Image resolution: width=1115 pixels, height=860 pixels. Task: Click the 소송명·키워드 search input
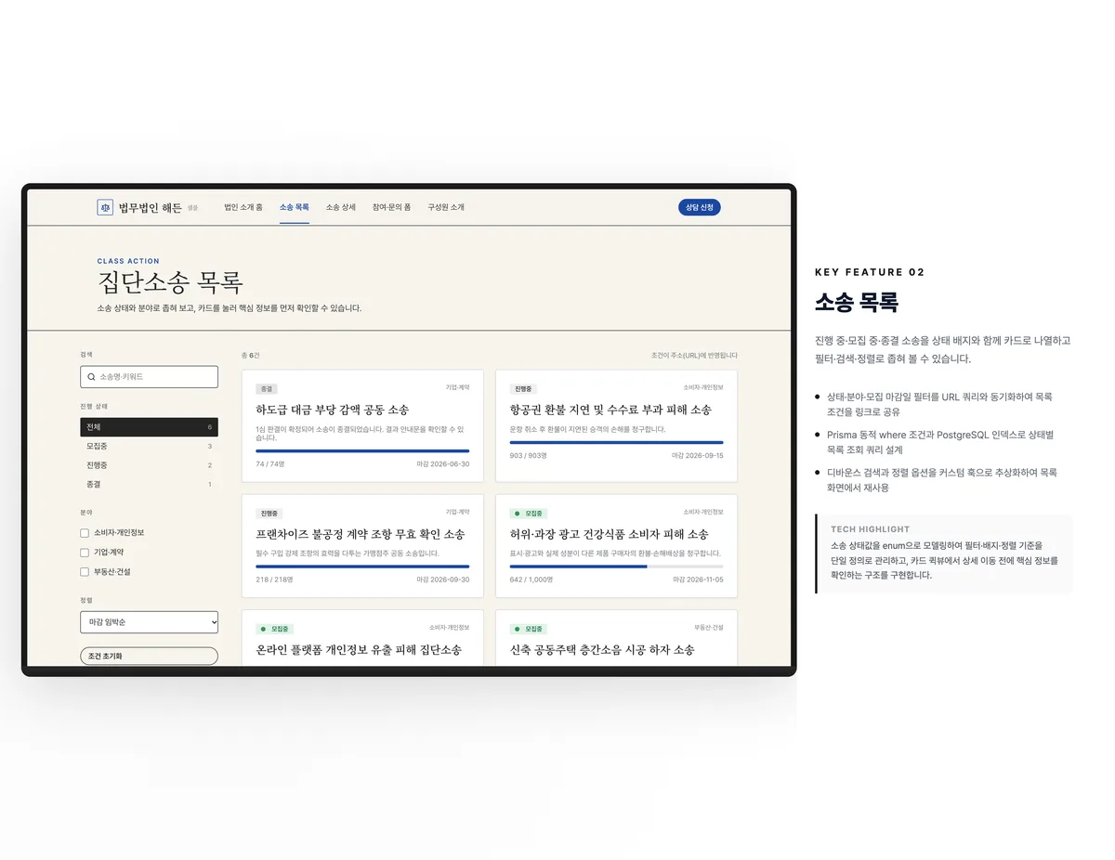tap(150, 377)
